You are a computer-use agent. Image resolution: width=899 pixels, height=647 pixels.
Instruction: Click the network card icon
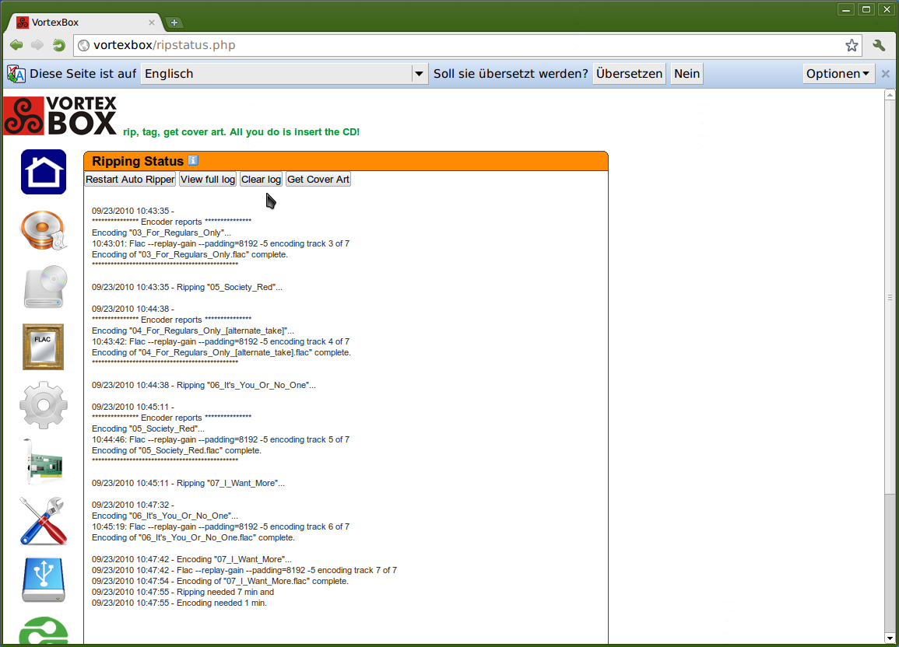tap(44, 463)
